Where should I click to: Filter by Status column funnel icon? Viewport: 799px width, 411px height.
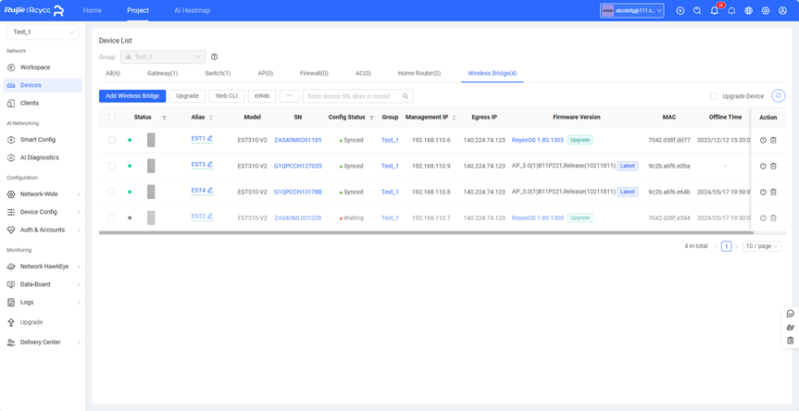click(164, 118)
